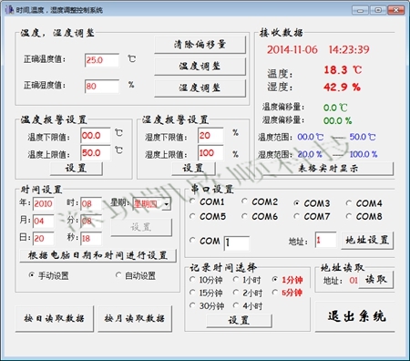The image size is (410, 361).
Task: Click 设置 under temperature alarm settings
Action: point(77,168)
